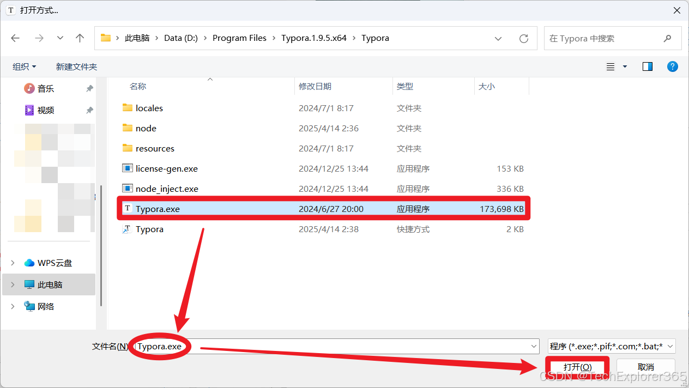Screen dimensions: 689x388
Task: Open the file type filter dropdown
Action: pos(612,346)
